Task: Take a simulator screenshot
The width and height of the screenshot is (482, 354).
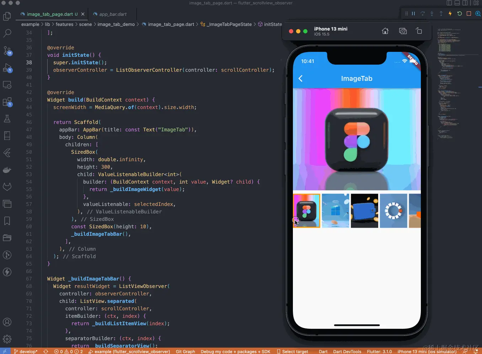Action: tap(403, 31)
